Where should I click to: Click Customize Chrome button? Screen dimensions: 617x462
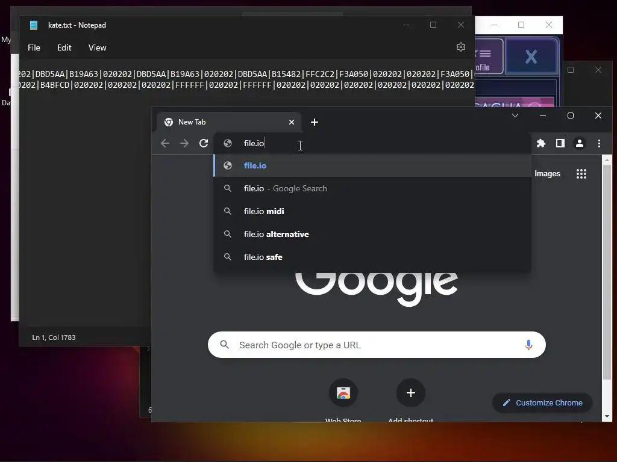tap(542, 403)
